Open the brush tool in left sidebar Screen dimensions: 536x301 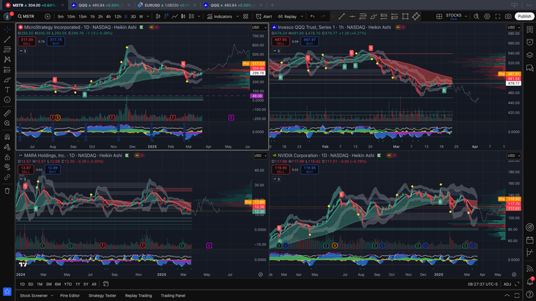coord(7,80)
